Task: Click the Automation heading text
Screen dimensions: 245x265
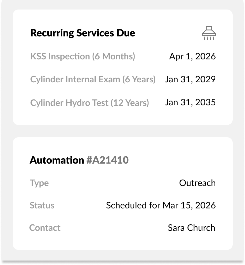Action: [x=56, y=160]
